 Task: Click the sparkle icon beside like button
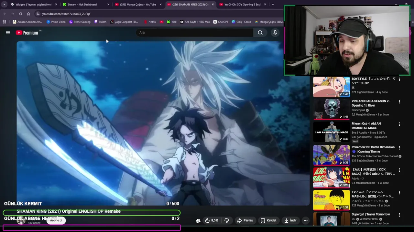point(198,221)
